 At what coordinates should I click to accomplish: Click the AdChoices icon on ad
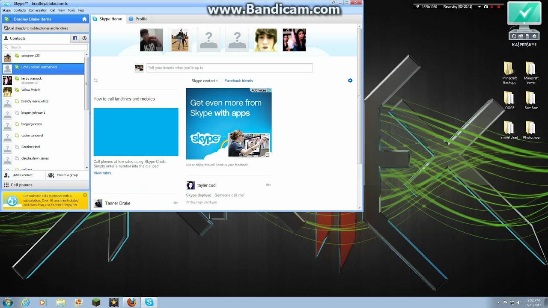click(x=269, y=90)
